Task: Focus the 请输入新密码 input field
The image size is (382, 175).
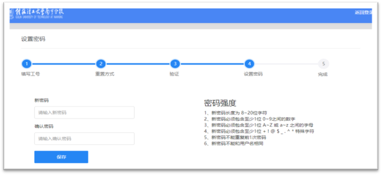Action: coord(85,113)
